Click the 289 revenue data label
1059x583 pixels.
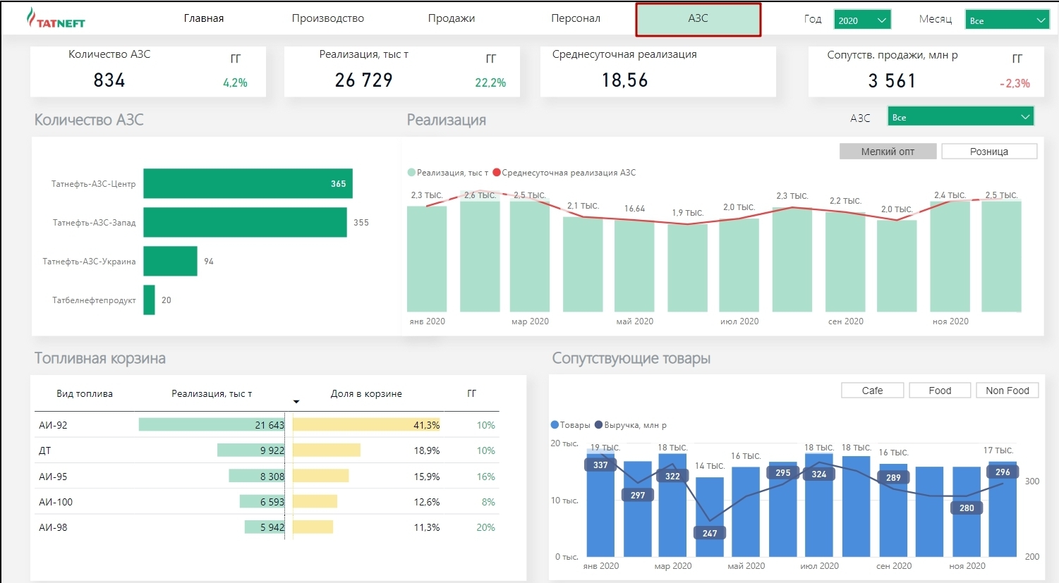pyautogui.click(x=893, y=477)
